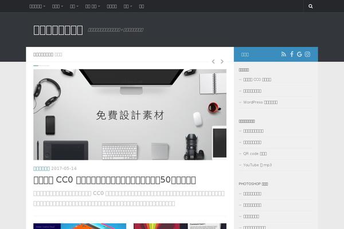Open the QR code sidebar link
Viewport: 344px width, 229px height.
tap(255, 153)
